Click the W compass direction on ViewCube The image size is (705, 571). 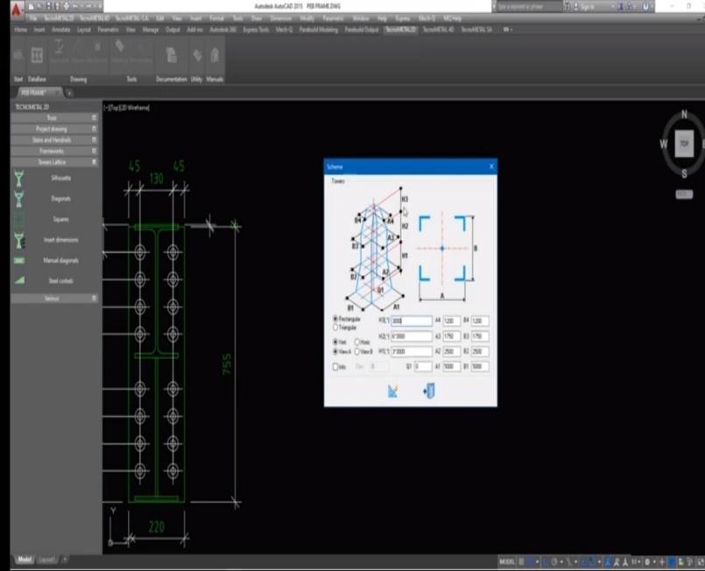click(x=664, y=145)
